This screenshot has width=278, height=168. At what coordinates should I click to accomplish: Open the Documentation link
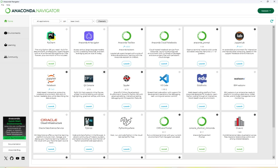[14, 144]
